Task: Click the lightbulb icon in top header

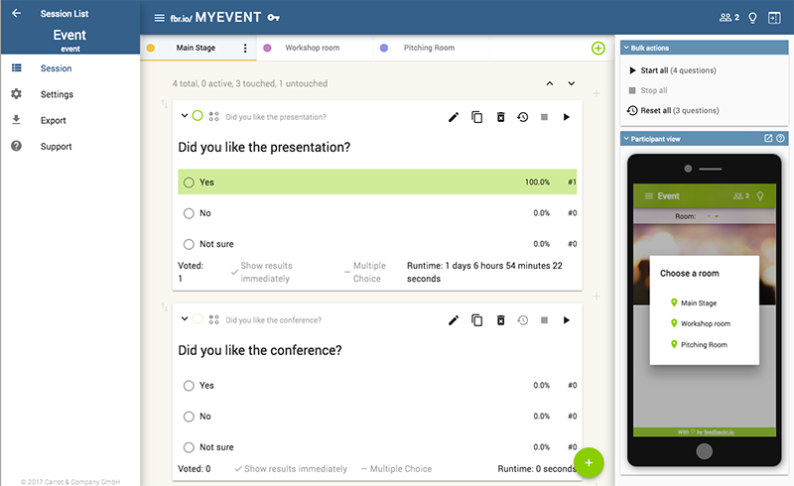Action: [x=752, y=18]
